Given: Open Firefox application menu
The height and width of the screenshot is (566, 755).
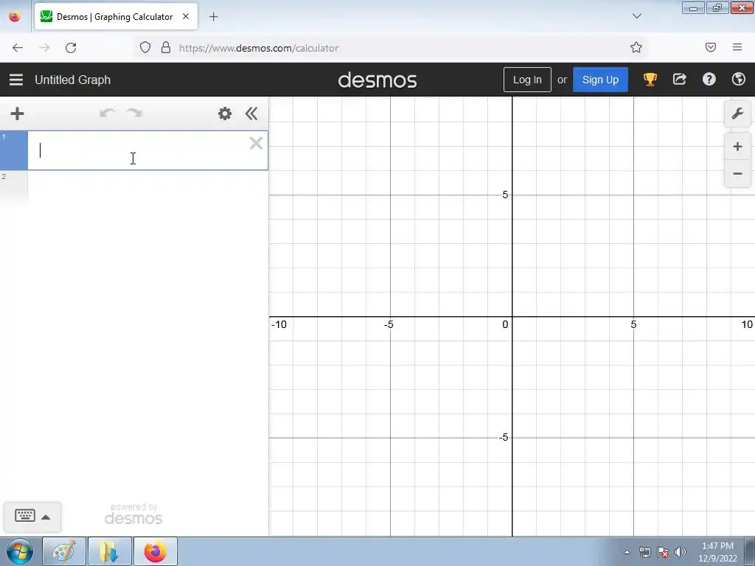Looking at the screenshot, I should tap(737, 47).
